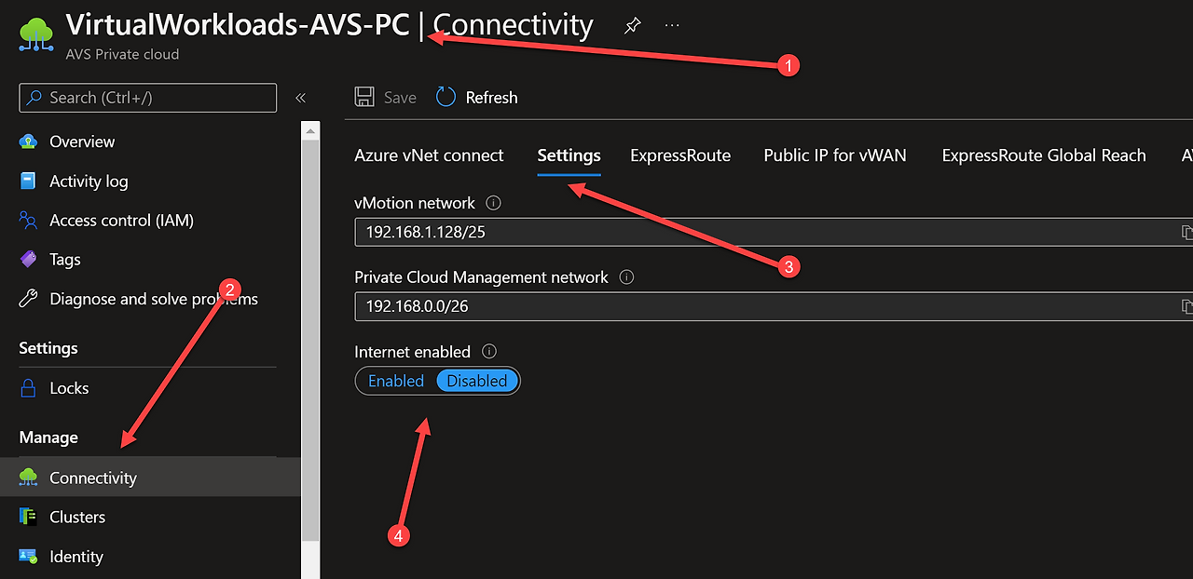Open the more options ellipsis in title
This screenshot has height=579, width=1193.
(672, 26)
